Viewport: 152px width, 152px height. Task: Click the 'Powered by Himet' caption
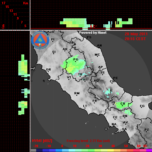93,33
